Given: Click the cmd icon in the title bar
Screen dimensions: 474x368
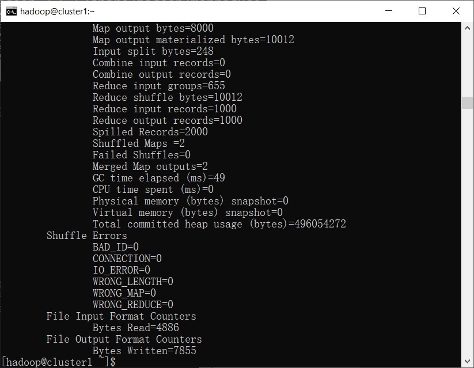Looking at the screenshot, I should pyautogui.click(x=10, y=11).
